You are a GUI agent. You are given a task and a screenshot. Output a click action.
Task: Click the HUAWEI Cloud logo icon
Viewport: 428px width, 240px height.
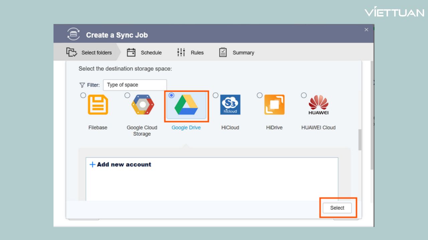[x=318, y=105]
